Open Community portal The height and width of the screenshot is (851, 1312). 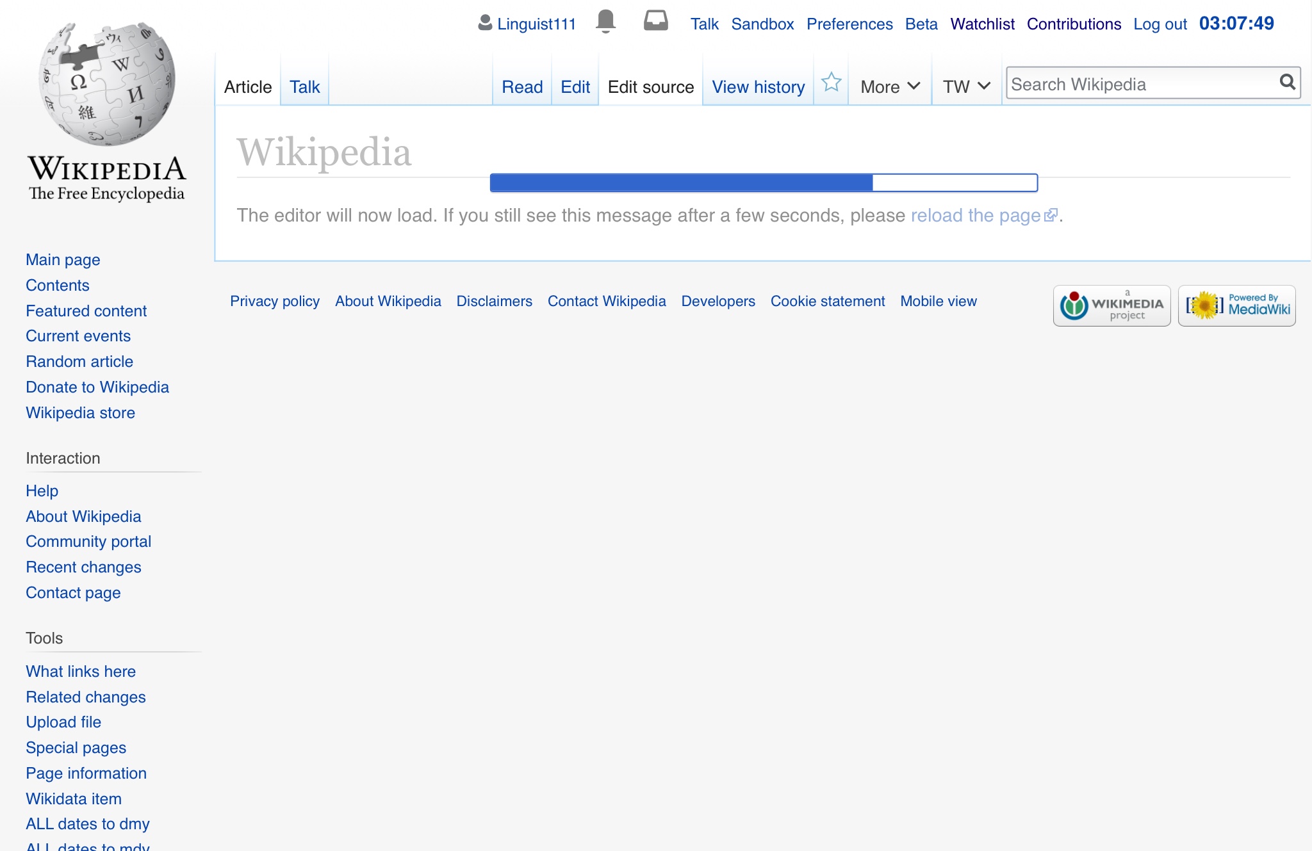(88, 541)
